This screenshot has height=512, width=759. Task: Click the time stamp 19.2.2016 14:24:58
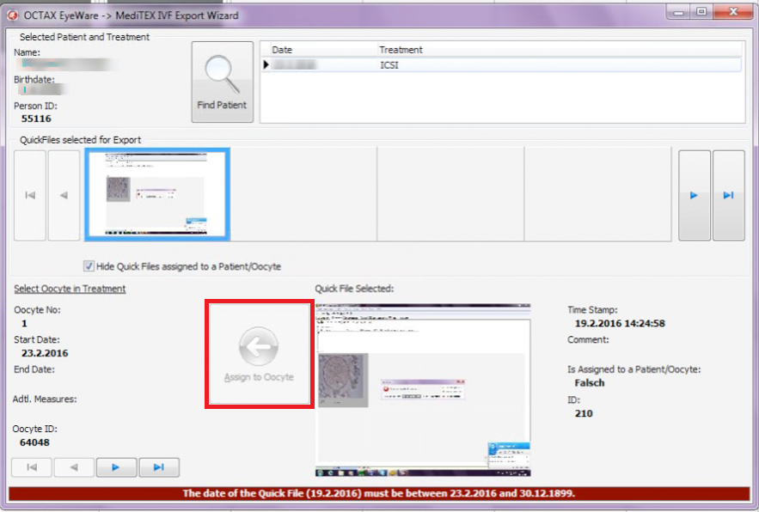(620, 323)
